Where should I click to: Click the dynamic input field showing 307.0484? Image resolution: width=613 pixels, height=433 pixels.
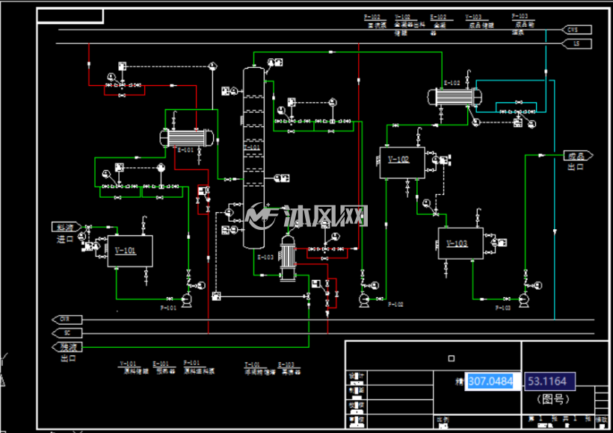493,381
